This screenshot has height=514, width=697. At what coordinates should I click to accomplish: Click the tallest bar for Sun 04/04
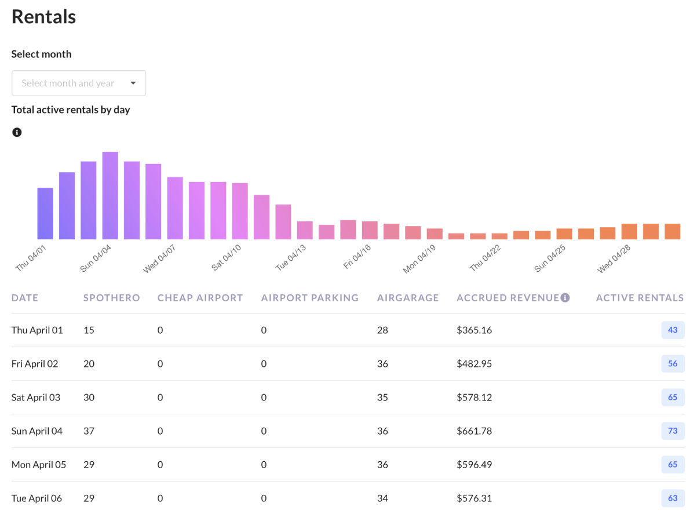(110, 196)
